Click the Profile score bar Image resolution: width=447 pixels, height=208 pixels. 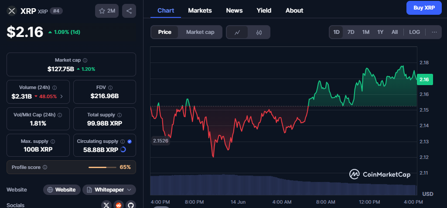(x=102, y=168)
